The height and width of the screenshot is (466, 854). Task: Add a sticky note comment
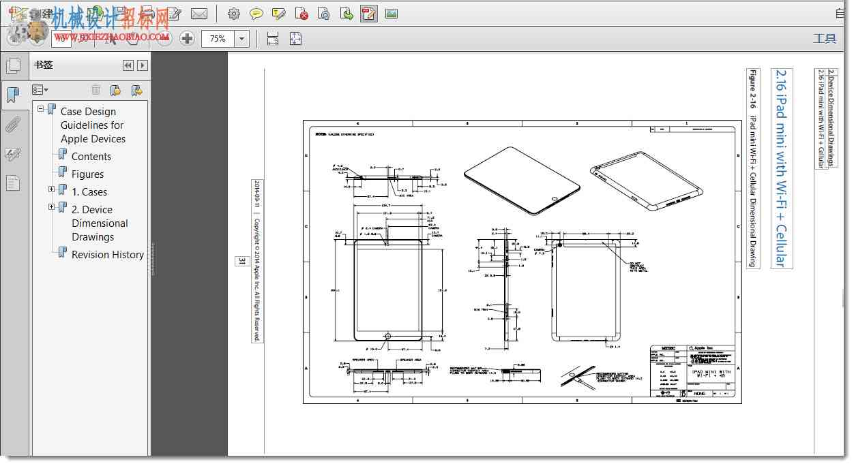[x=256, y=14]
